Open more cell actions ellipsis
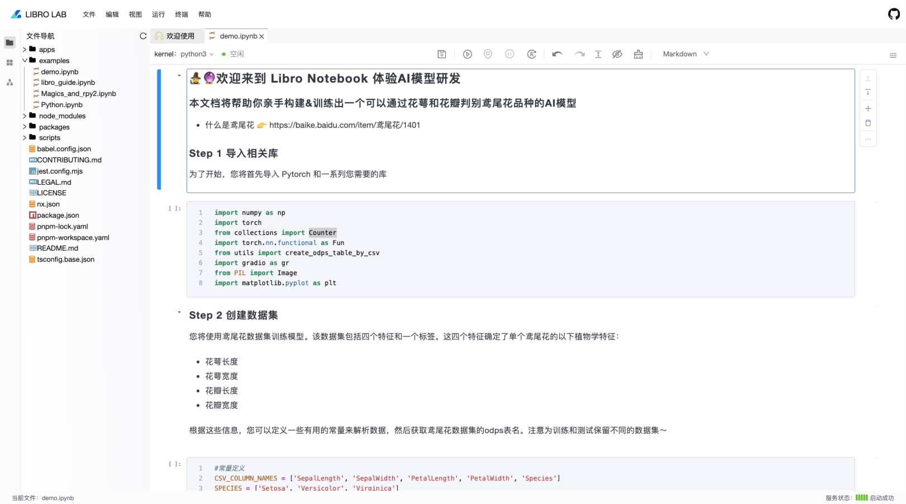The width and height of the screenshot is (906, 504). 868,138
